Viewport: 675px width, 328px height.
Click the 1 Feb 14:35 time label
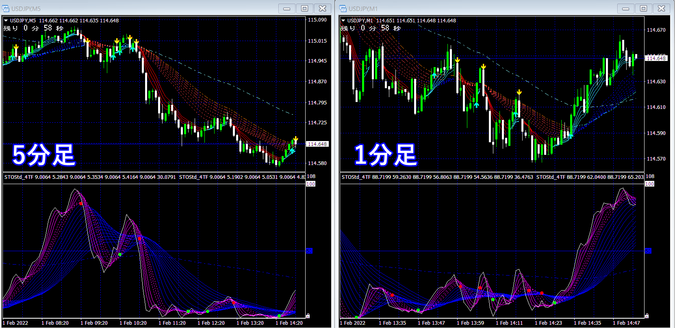[x=587, y=323]
